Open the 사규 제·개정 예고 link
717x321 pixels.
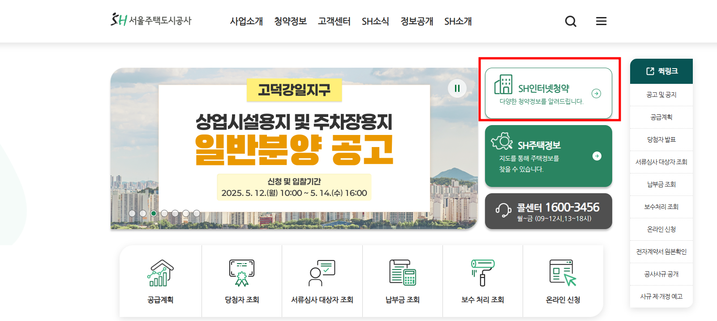(661, 296)
